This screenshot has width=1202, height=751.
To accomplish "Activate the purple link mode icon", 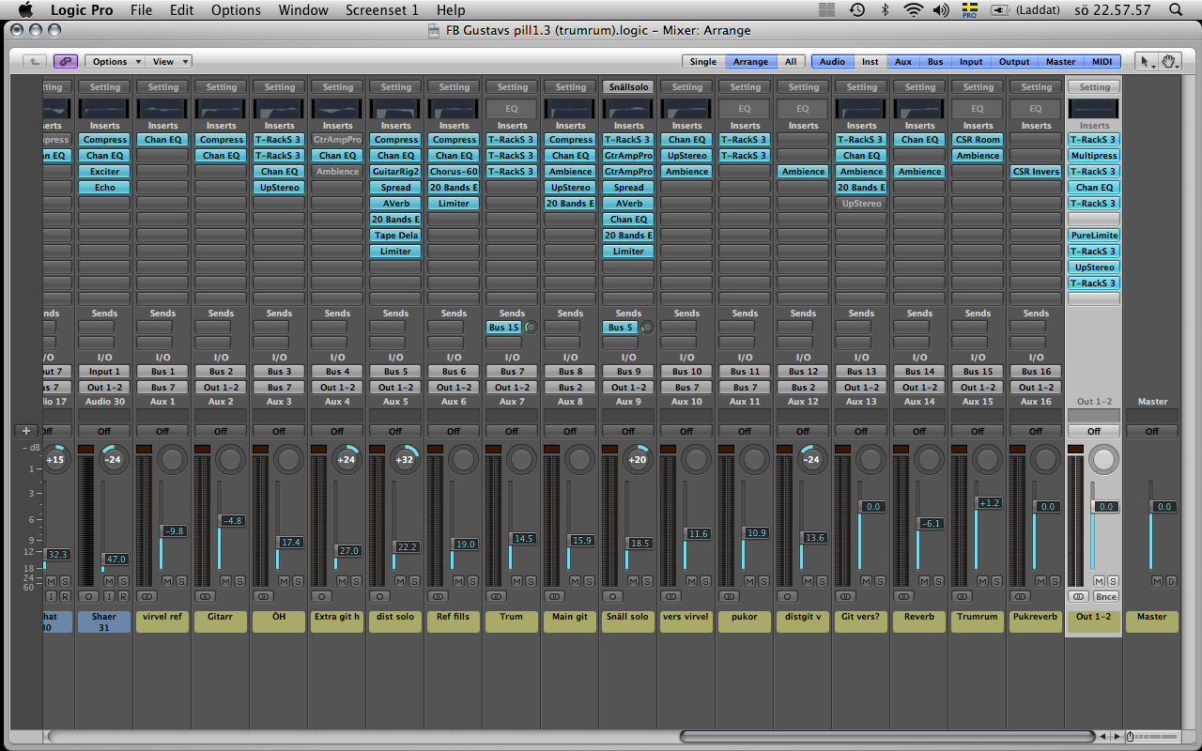I will click(66, 61).
